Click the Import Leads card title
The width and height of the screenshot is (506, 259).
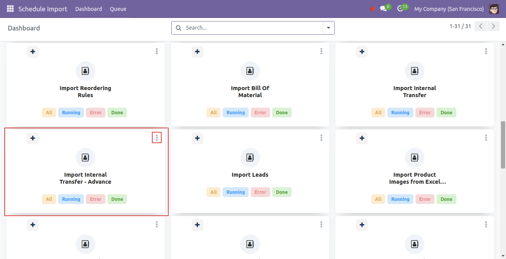[250, 175]
